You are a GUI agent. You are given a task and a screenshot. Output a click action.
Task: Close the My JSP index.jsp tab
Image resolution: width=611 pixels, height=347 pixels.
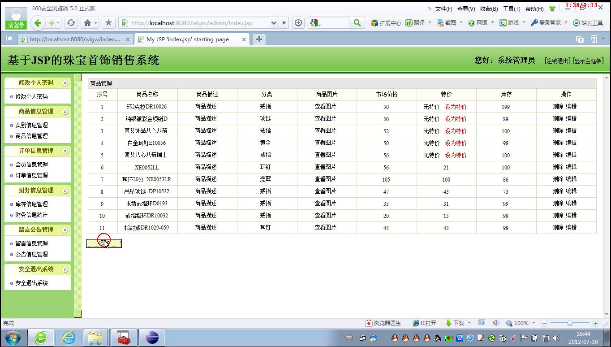[244, 39]
